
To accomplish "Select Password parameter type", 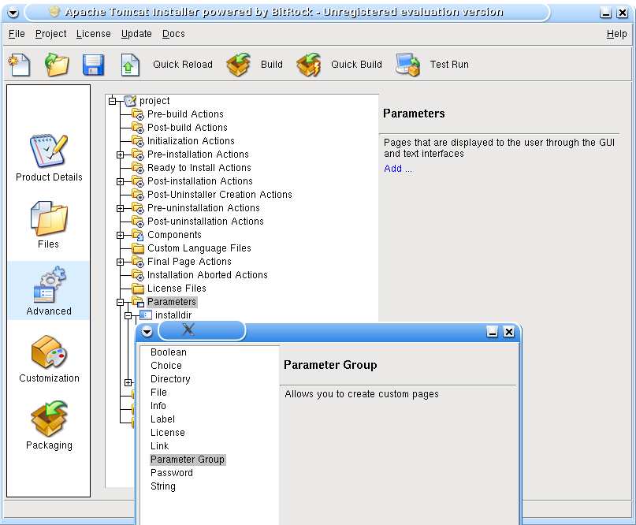I will 172,473.
